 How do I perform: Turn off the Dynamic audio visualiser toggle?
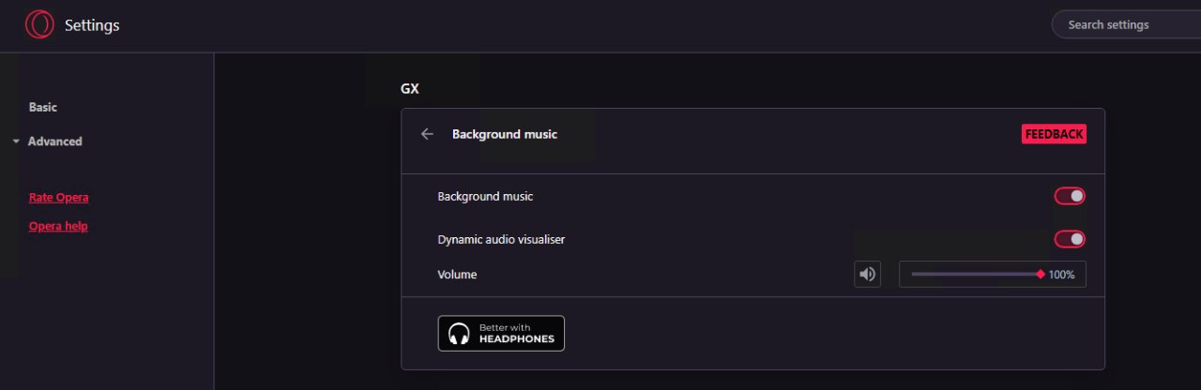(x=1070, y=239)
